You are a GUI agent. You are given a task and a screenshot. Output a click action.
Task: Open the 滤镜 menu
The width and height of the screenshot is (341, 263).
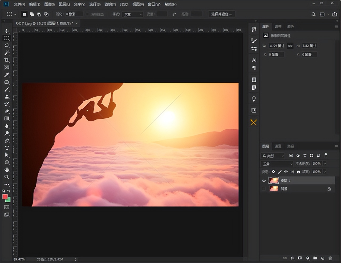[x=110, y=4]
